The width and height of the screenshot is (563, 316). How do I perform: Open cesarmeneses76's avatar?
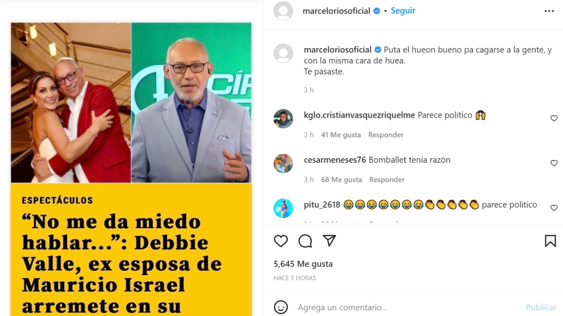click(x=283, y=163)
